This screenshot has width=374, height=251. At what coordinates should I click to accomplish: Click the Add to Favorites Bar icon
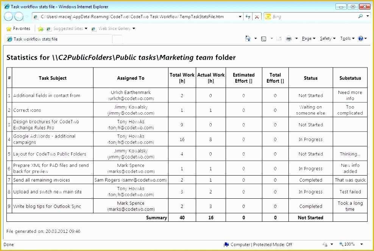pos(41,29)
